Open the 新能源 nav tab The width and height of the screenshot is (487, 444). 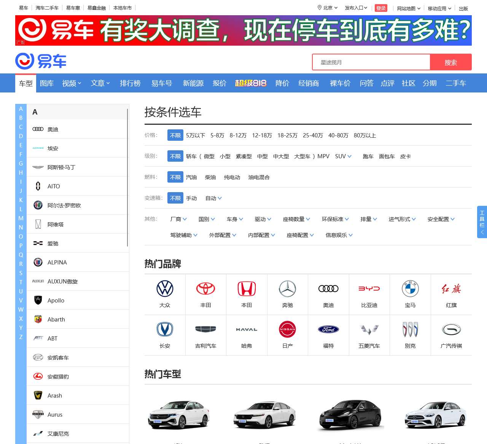coord(193,83)
